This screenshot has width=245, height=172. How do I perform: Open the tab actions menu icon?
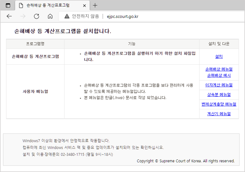(x=8, y=5)
